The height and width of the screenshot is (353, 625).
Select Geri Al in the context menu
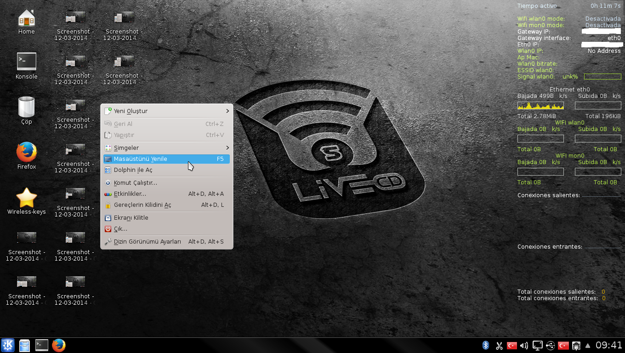point(167,124)
